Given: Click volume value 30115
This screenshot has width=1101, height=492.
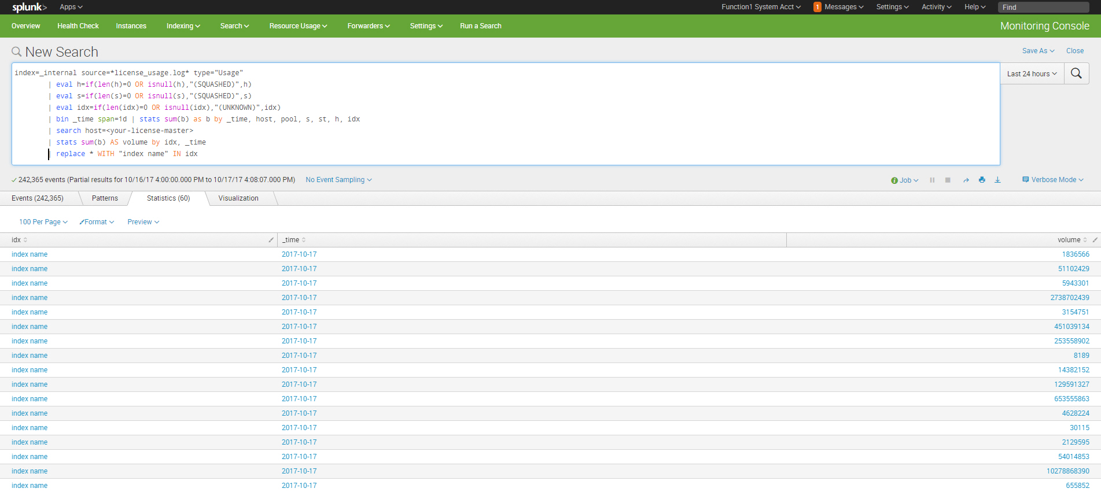Looking at the screenshot, I should [1080, 428].
